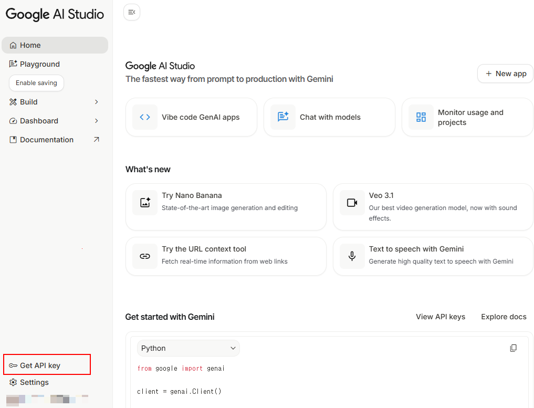Click the Veo 3.1 video camera icon

point(352,203)
